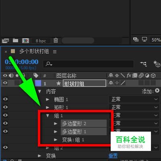Click the fx effects column header
This screenshot has width=161, height=161.
pyautogui.click(x=129, y=75)
